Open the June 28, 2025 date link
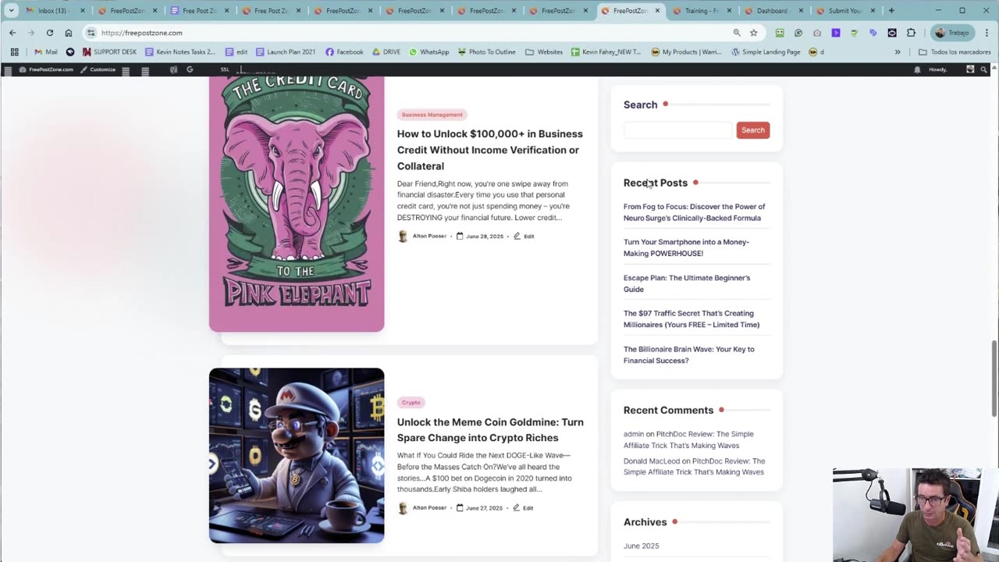The image size is (999, 562). coord(480,236)
